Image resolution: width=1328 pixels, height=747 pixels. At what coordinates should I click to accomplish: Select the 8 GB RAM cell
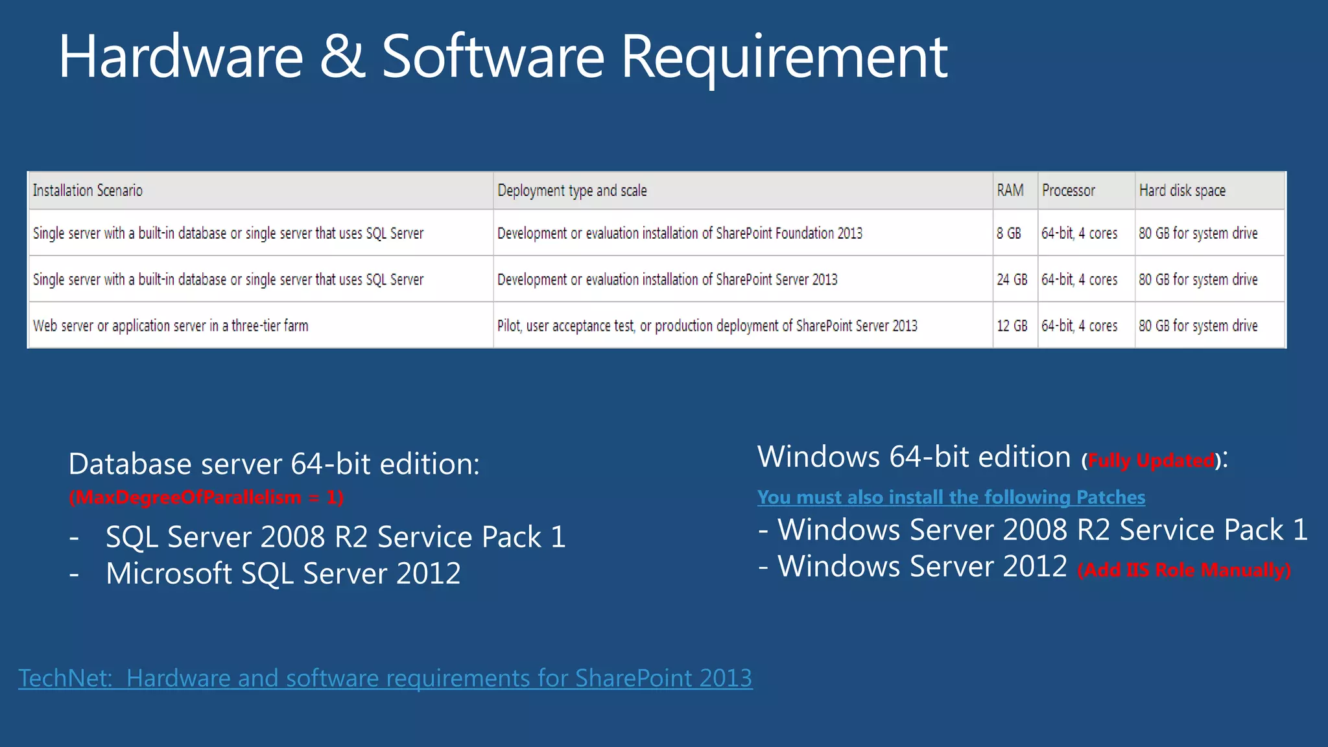(x=1009, y=233)
